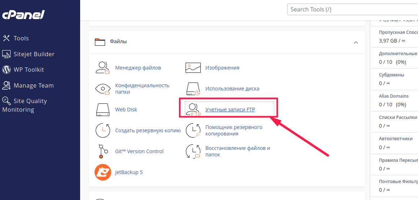Open the Учетные записи FTP link
418x200 pixels.
click(x=230, y=110)
